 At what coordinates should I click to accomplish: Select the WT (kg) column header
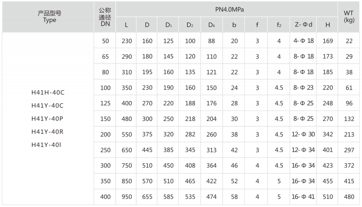tap(348, 17)
